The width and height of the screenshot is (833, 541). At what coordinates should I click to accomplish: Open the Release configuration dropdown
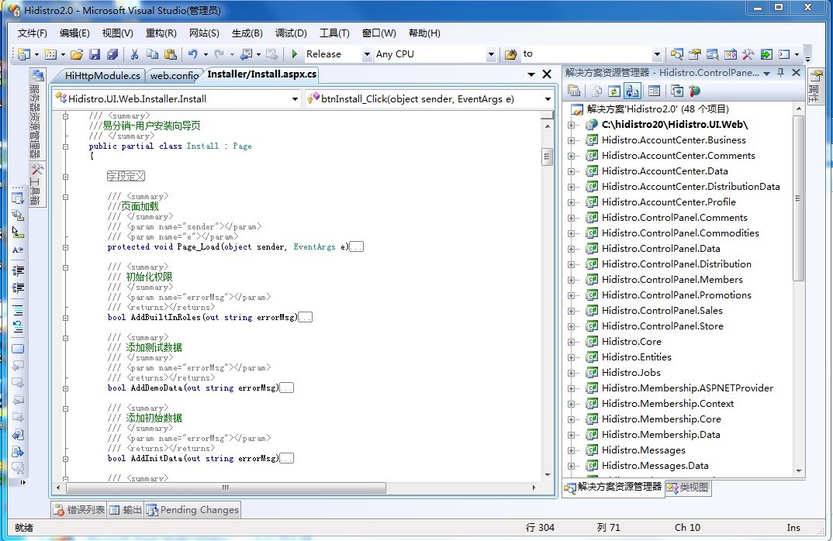tap(367, 54)
